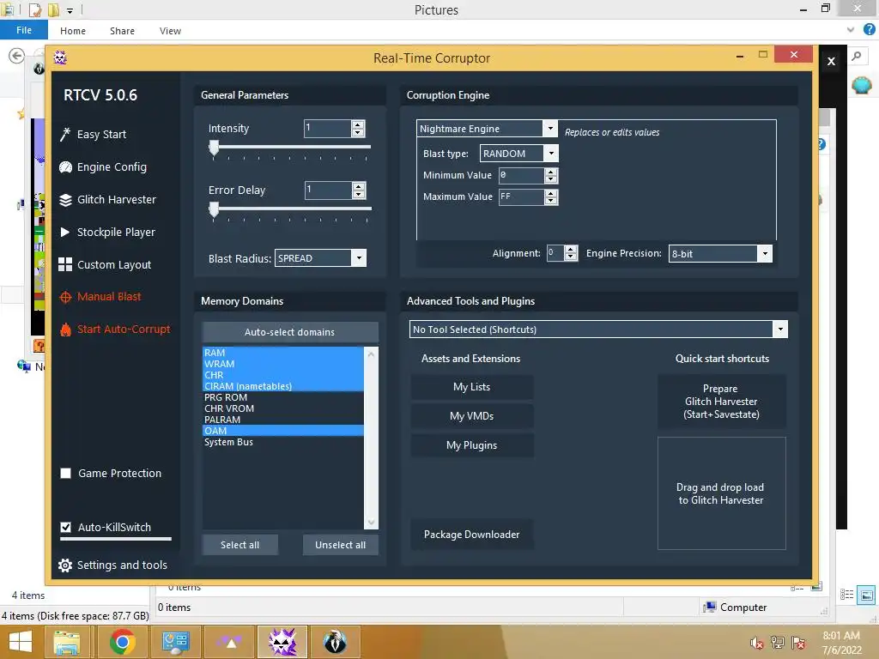
Task: Increase Intensity with up arrow
Action: click(x=358, y=124)
